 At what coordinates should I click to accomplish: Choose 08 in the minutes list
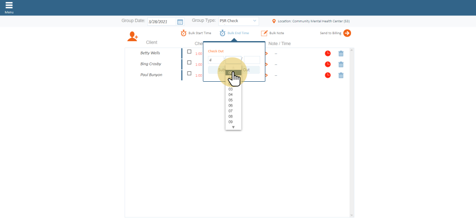[x=231, y=116]
